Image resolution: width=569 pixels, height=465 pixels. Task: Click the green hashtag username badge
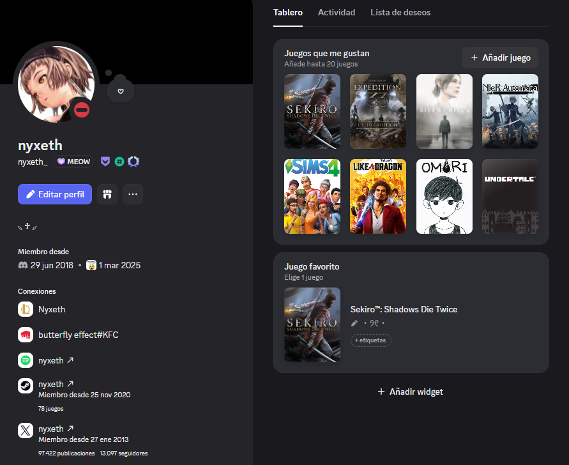coord(119,162)
